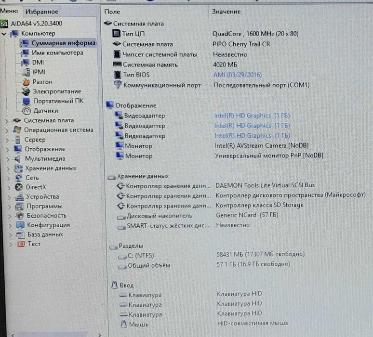This screenshot has height=337, width=373.
Task: Select Контроллер класса SD Storage value
Action: point(260,205)
